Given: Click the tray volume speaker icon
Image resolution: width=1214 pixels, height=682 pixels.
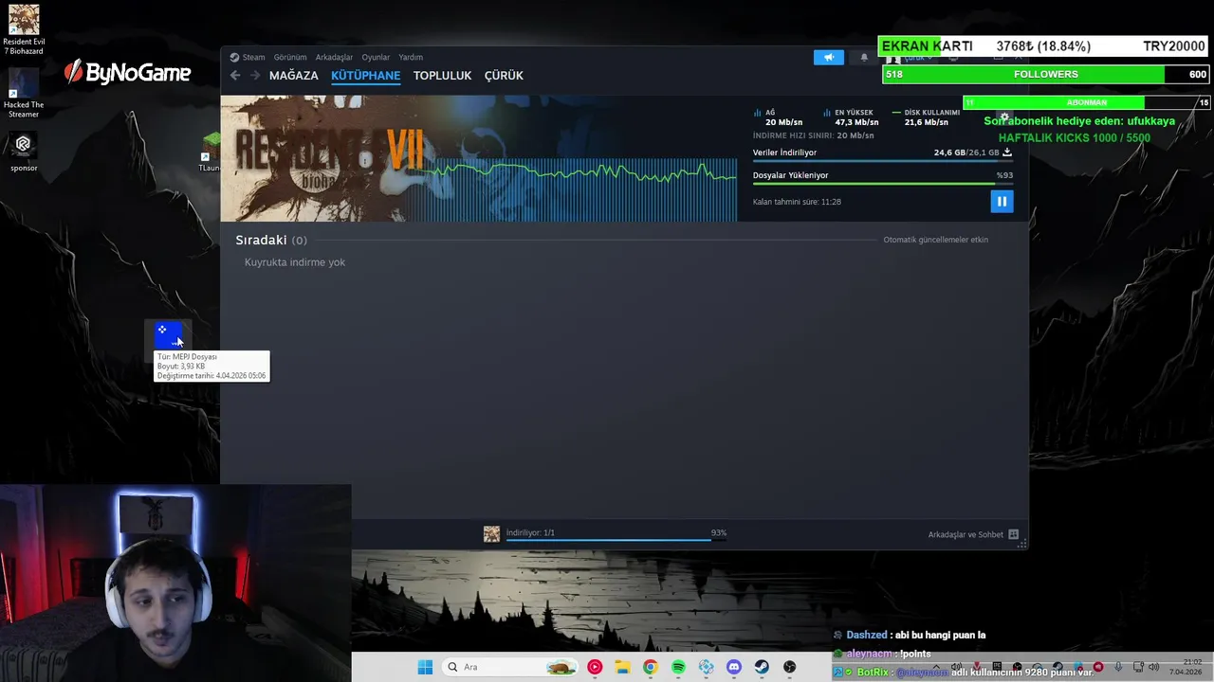Looking at the screenshot, I should (1153, 667).
